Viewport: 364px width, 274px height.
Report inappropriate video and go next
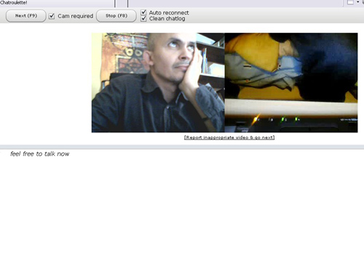pyautogui.click(x=229, y=137)
